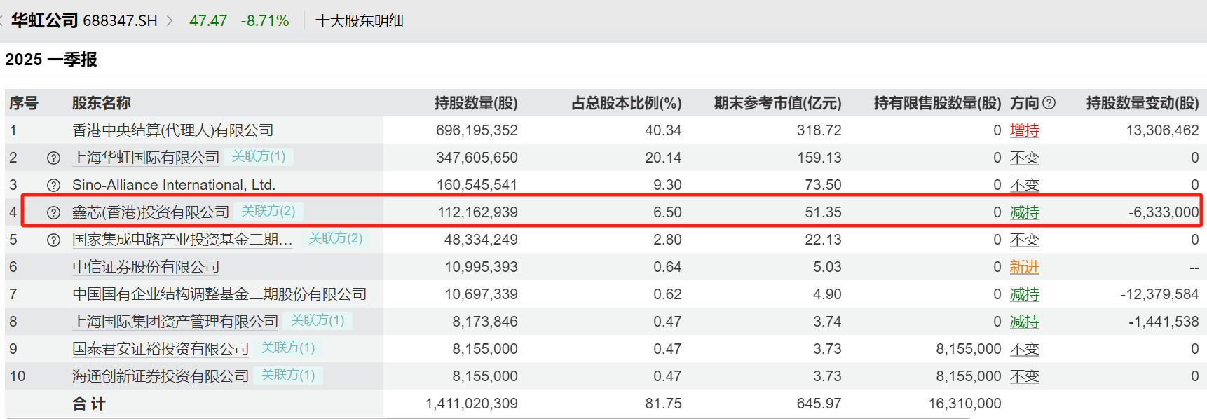Screen dimensions: 1207x419
Task: Click 不变 direction link for Sino-Alliance International
Action: click(x=1025, y=185)
